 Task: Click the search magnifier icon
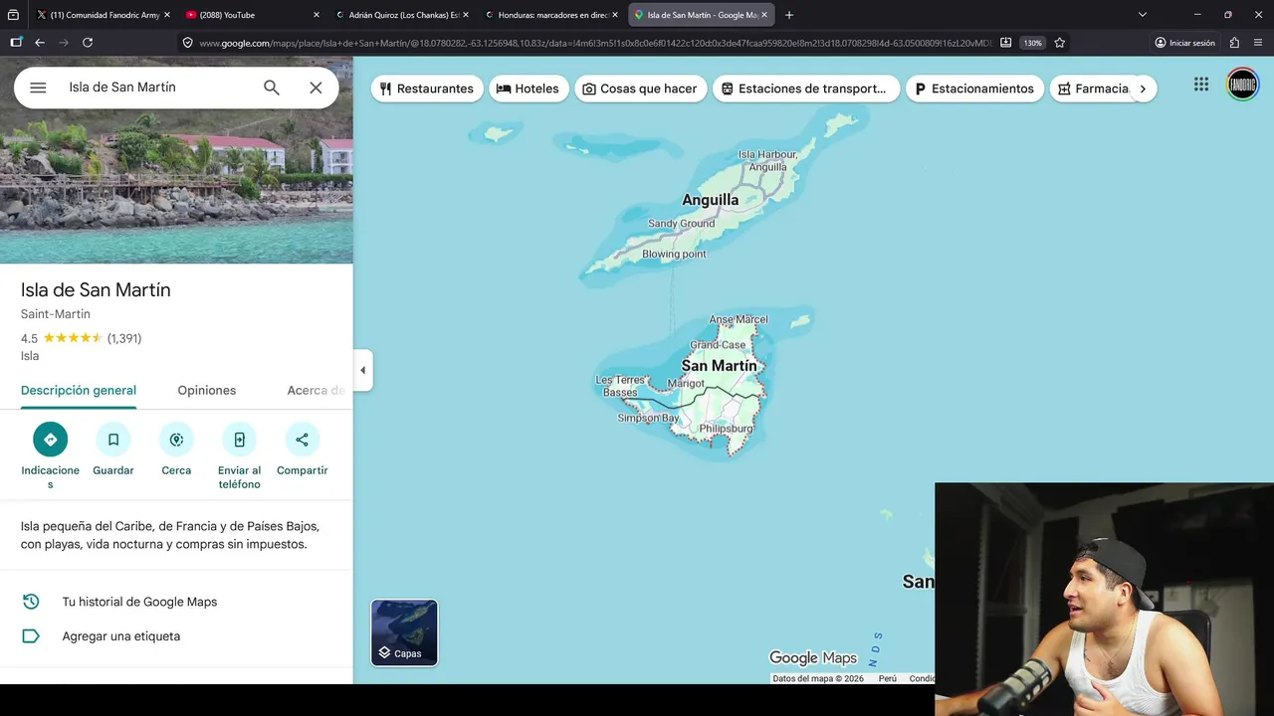pyautogui.click(x=271, y=88)
